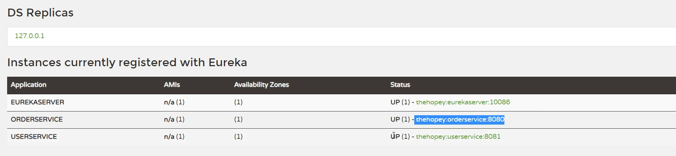This screenshot has width=676, height=156.
Task: Click the 127.0.0.1 replica link
Action: tap(30, 36)
